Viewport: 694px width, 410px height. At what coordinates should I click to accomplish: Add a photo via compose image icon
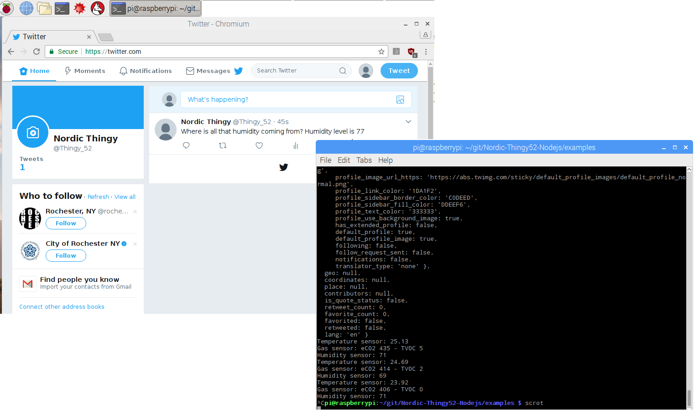(x=400, y=99)
